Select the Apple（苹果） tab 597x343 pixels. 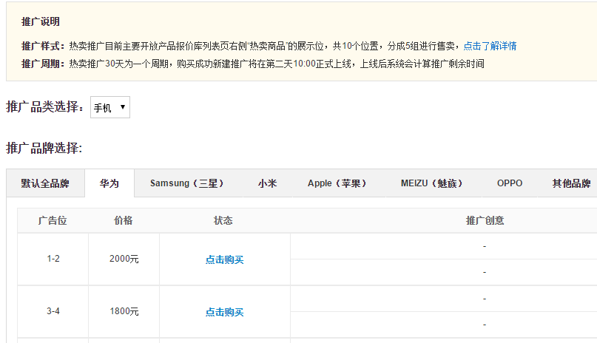point(337,183)
